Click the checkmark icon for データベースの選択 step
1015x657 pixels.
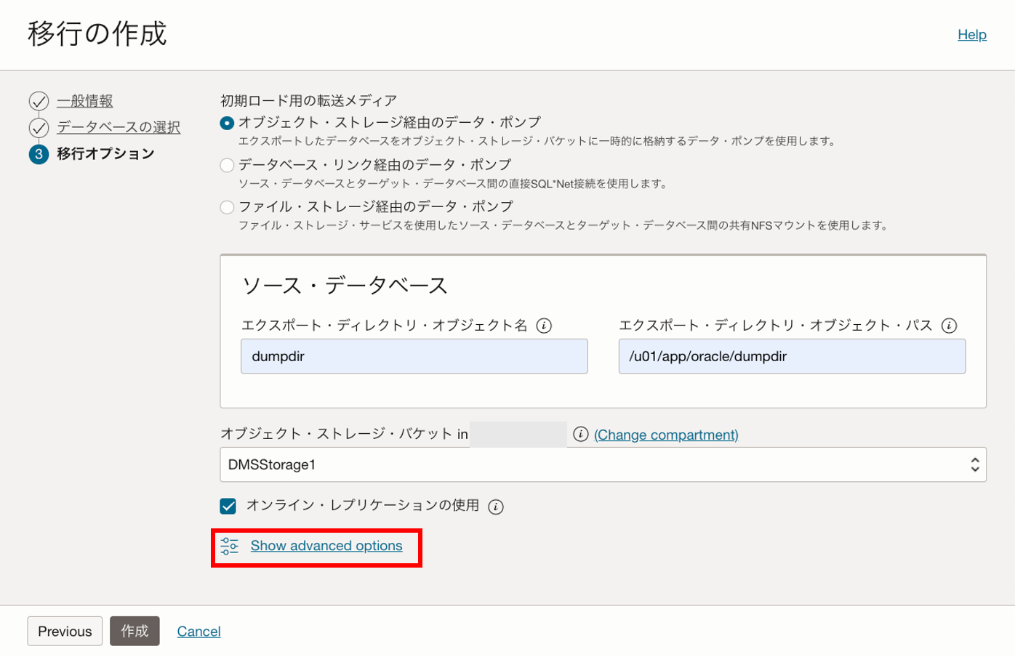click(x=38, y=127)
